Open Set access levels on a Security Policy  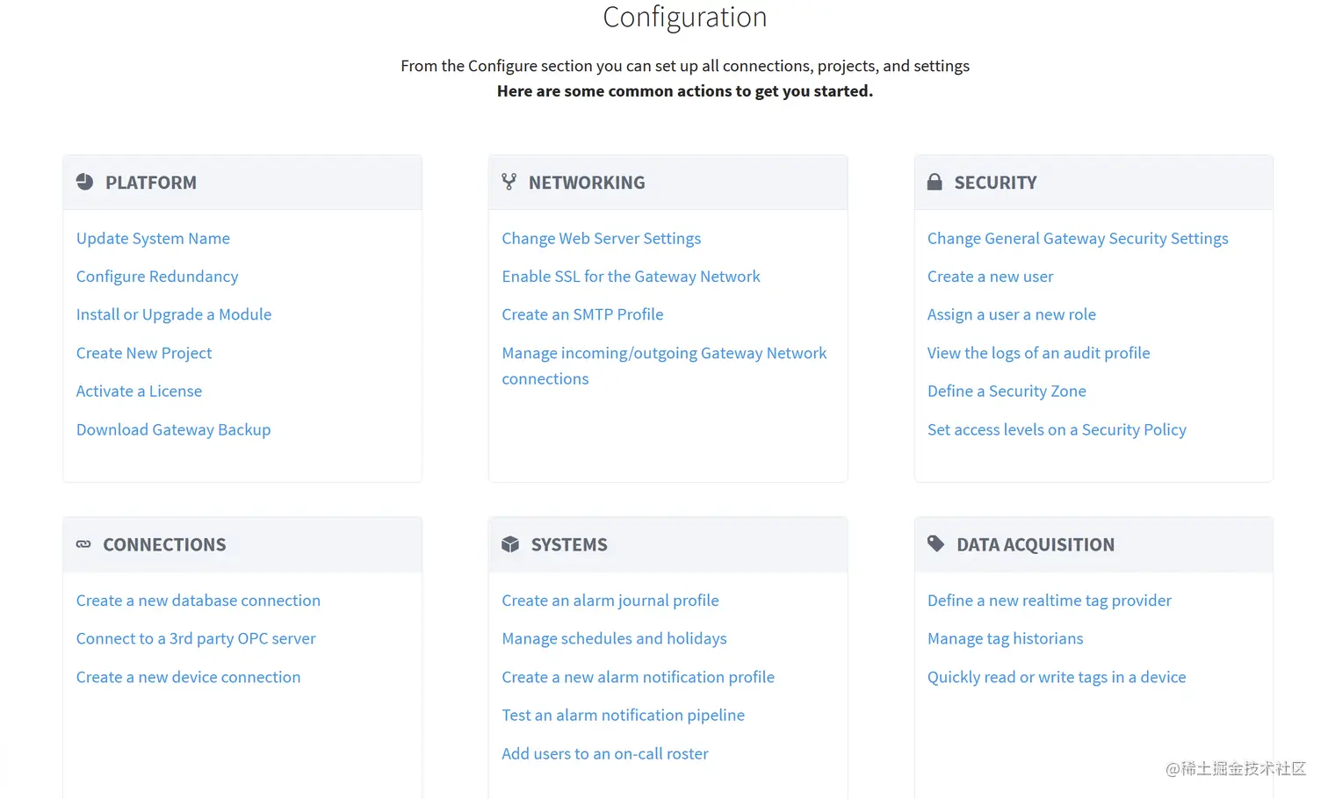tap(1057, 429)
